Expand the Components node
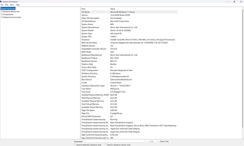This screenshot has width=244, height=146. (x=2, y=14)
